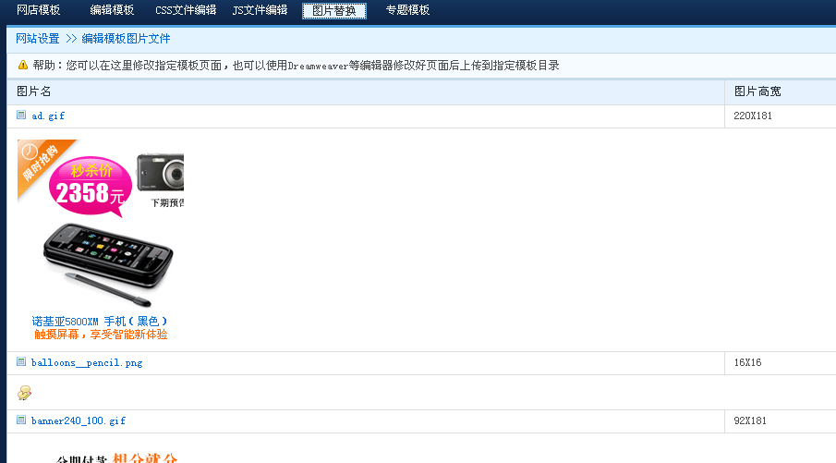Open the CSS文件编辑 tab

[186, 10]
